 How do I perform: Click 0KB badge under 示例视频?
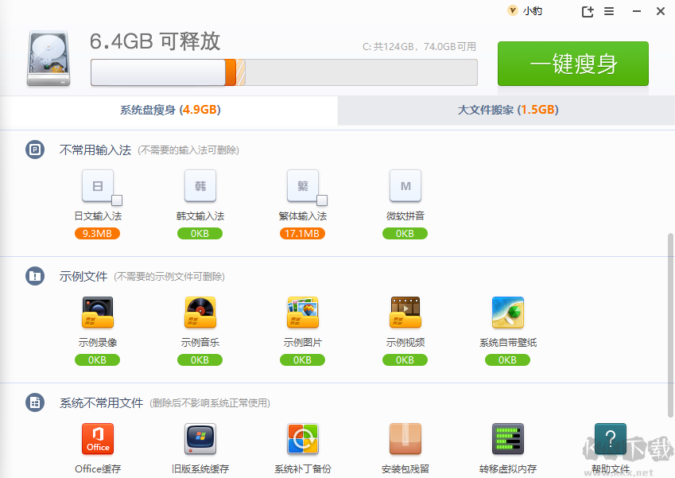coord(405,360)
